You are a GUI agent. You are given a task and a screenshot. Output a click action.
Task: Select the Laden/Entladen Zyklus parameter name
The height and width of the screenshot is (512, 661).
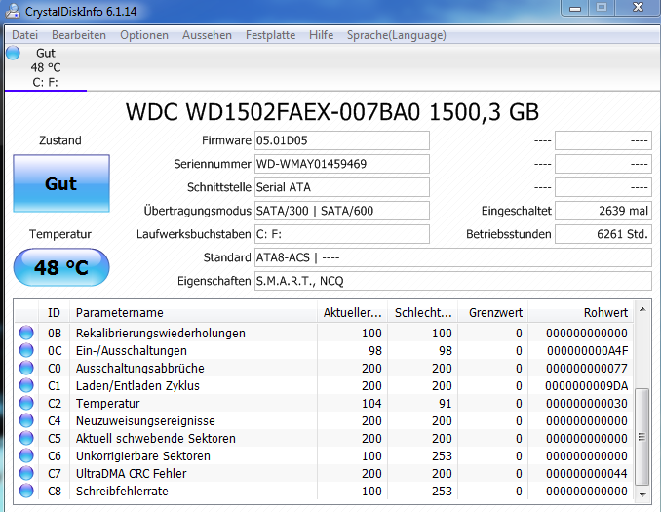tap(137, 386)
